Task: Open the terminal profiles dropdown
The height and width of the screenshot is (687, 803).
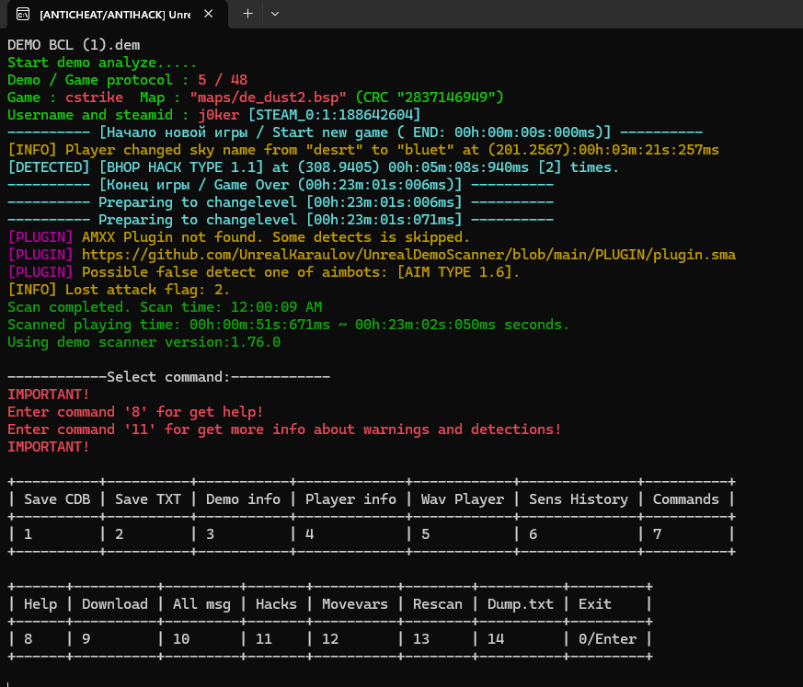Action: (275, 14)
